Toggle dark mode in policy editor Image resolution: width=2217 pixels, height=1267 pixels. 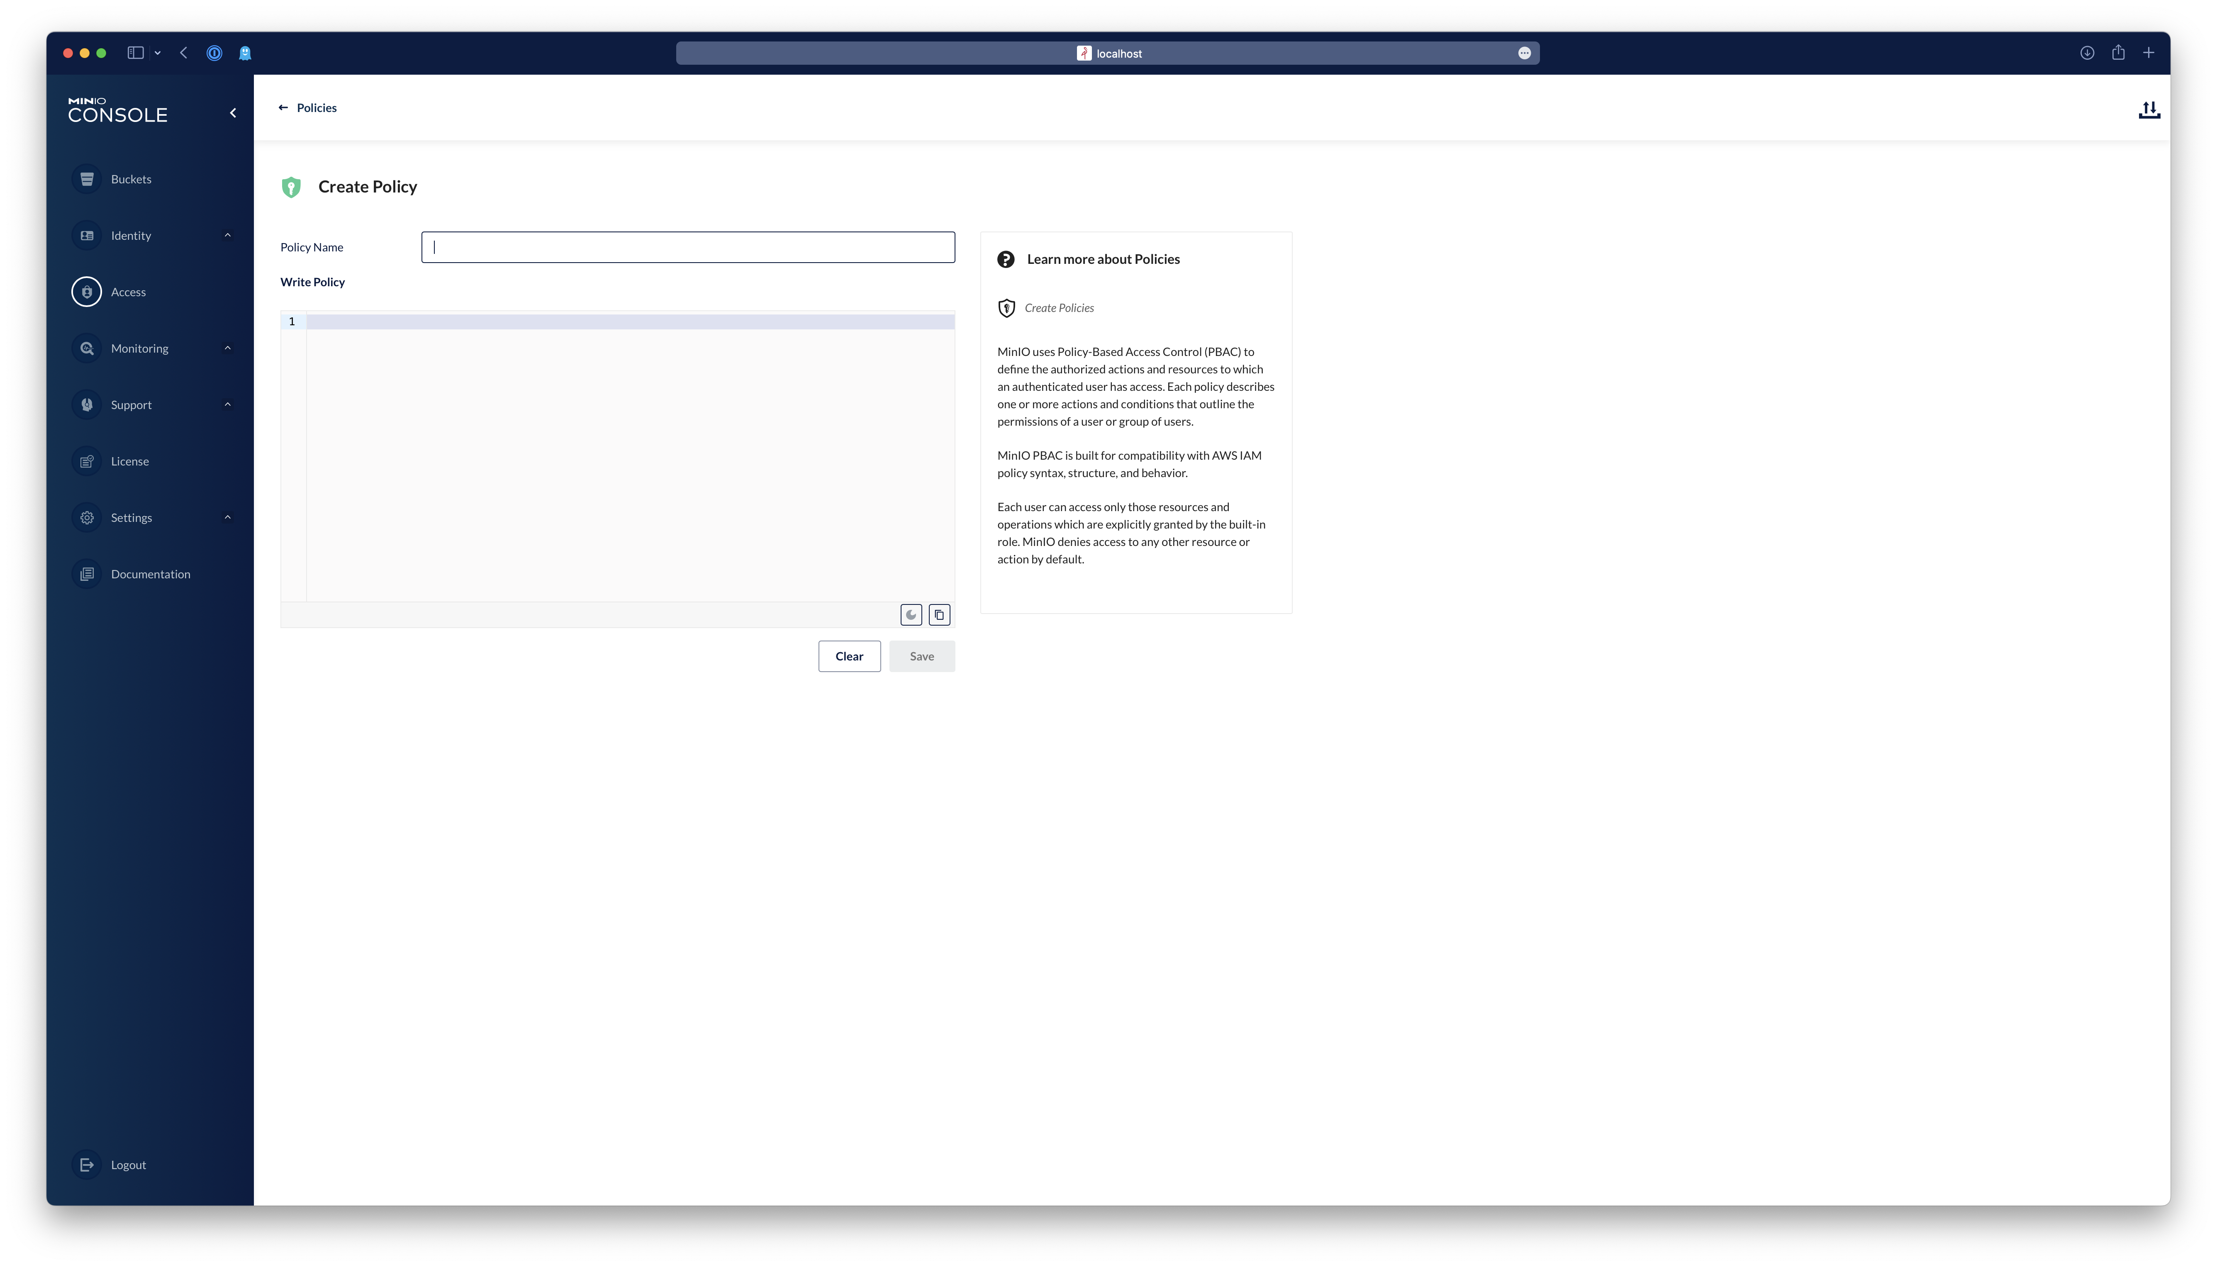(911, 614)
